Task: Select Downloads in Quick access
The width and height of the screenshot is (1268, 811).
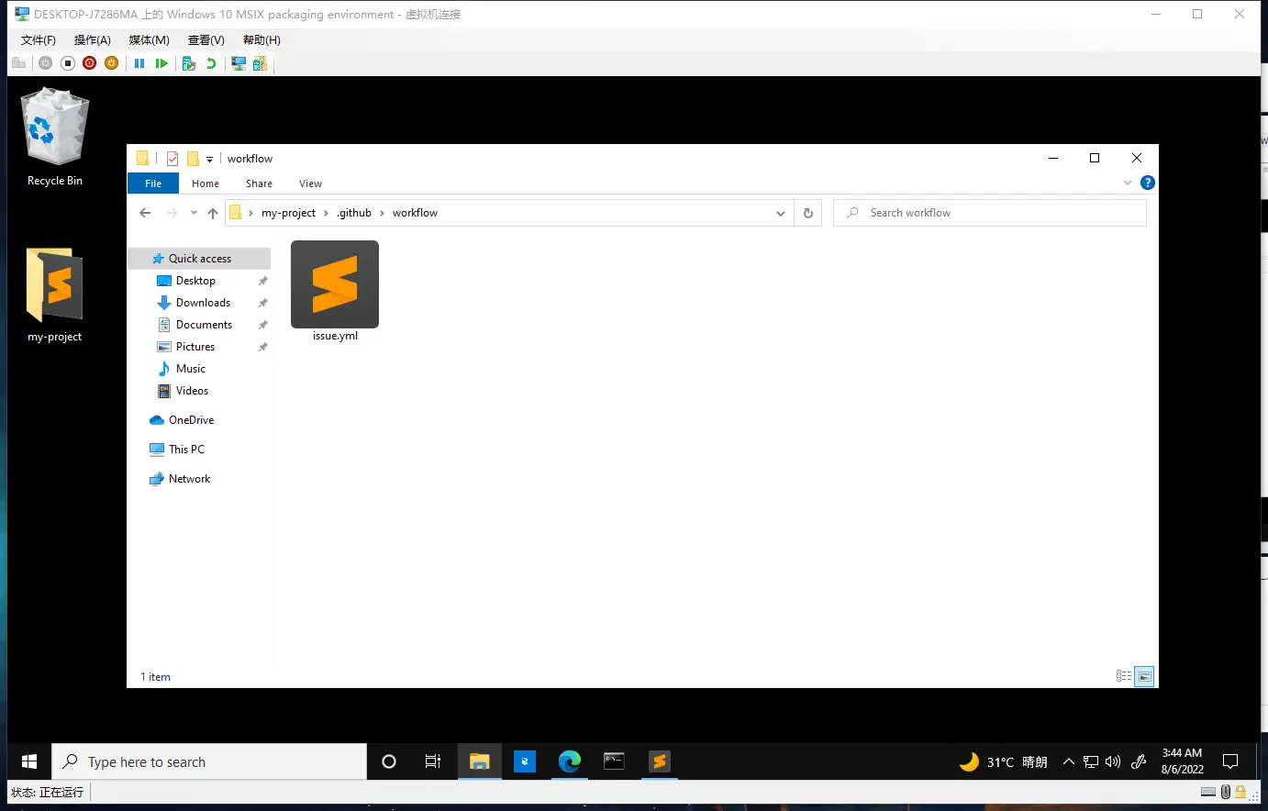Action: click(203, 303)
